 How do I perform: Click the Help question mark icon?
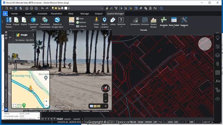tap(161, 8)
